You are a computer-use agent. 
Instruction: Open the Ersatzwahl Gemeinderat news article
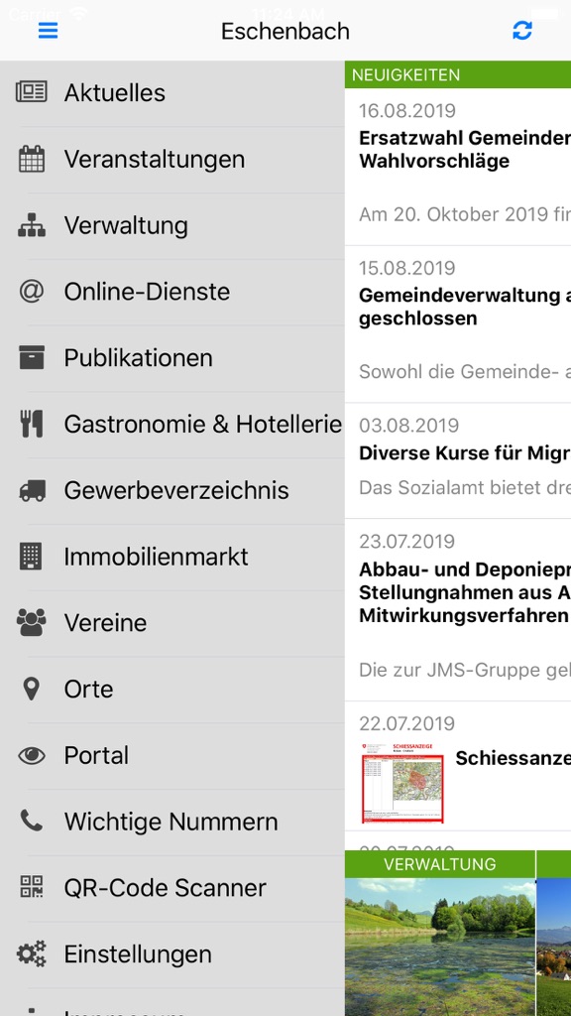(458, 167)
